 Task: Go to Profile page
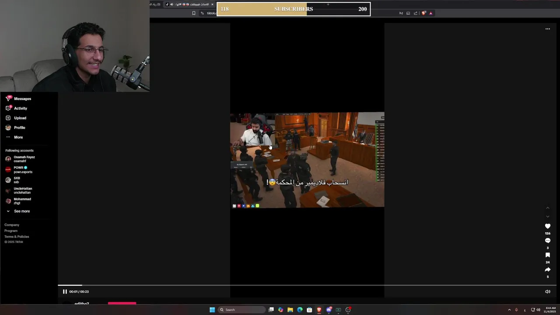click(16, 127)
